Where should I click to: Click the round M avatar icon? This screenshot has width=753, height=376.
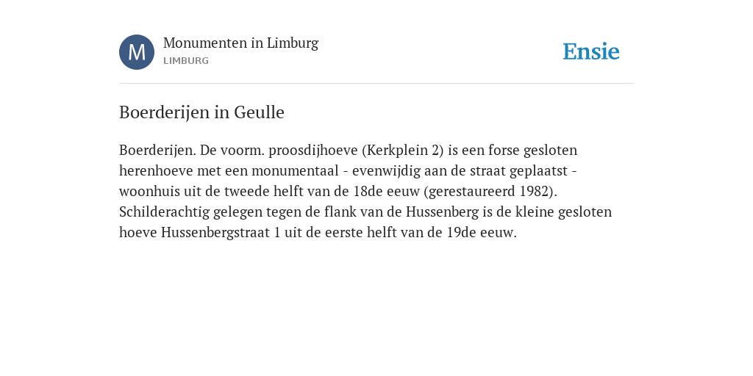click(x=137, y=52)
